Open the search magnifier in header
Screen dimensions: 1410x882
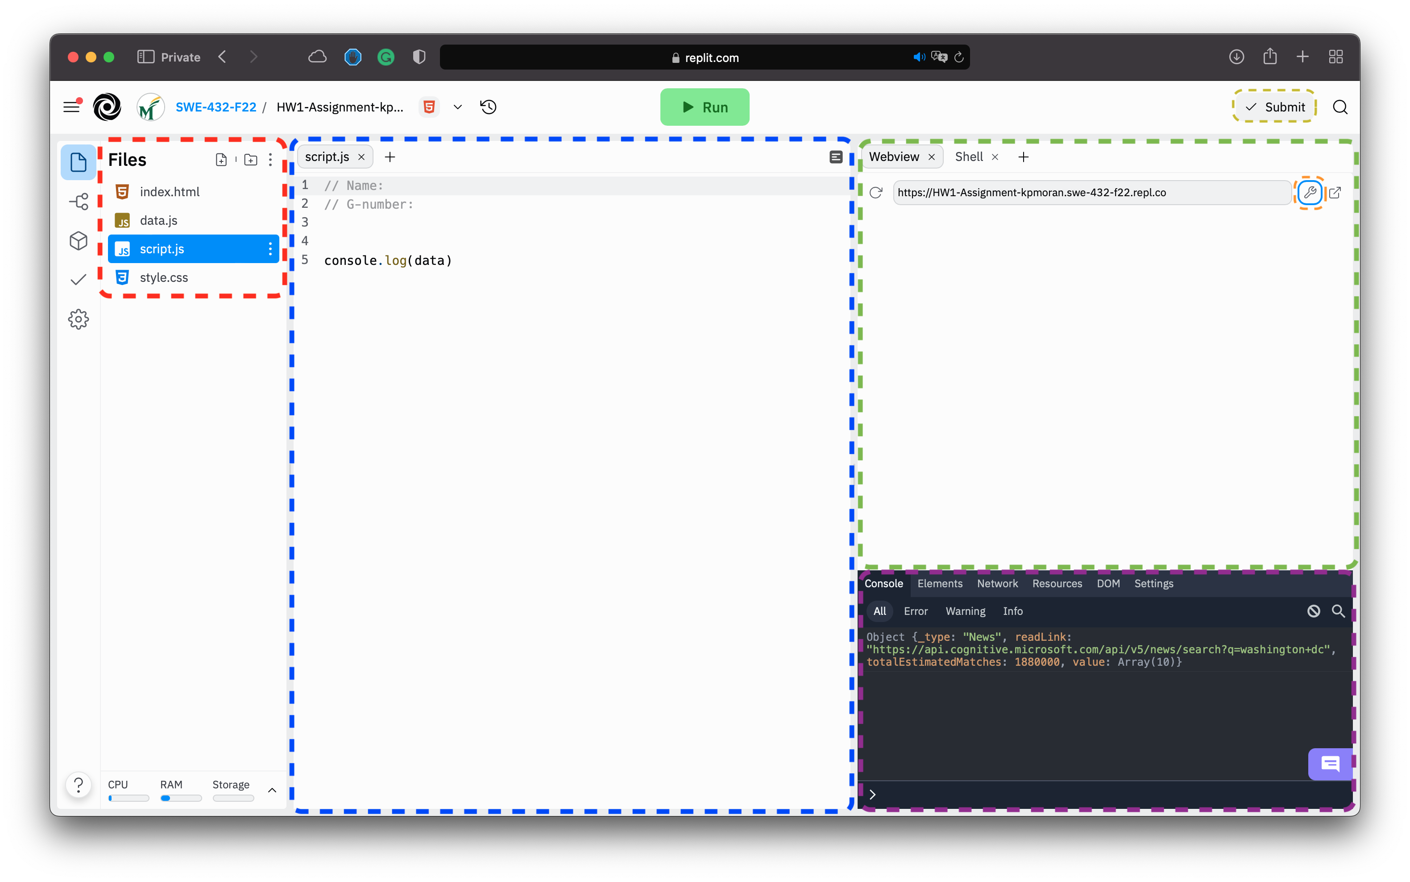[1340, 107]
